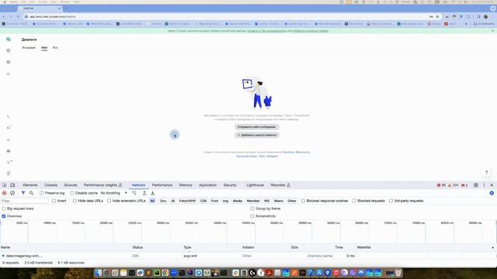
Task: Click the import HAR upload icon
Action: tap(144, 193)
